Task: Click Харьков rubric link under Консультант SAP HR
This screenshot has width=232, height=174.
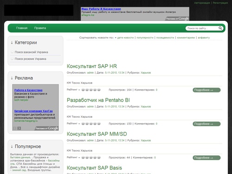Action: [146, 73]
